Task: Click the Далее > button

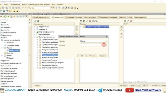Action: pos(133,86)
